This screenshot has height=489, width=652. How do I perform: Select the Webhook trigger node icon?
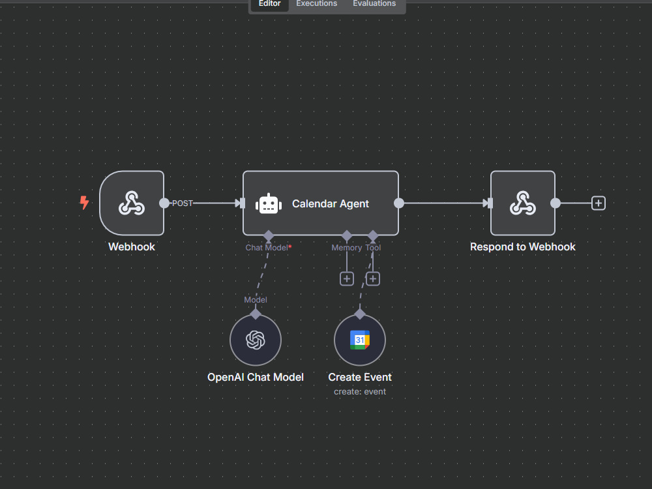(132, 203)
